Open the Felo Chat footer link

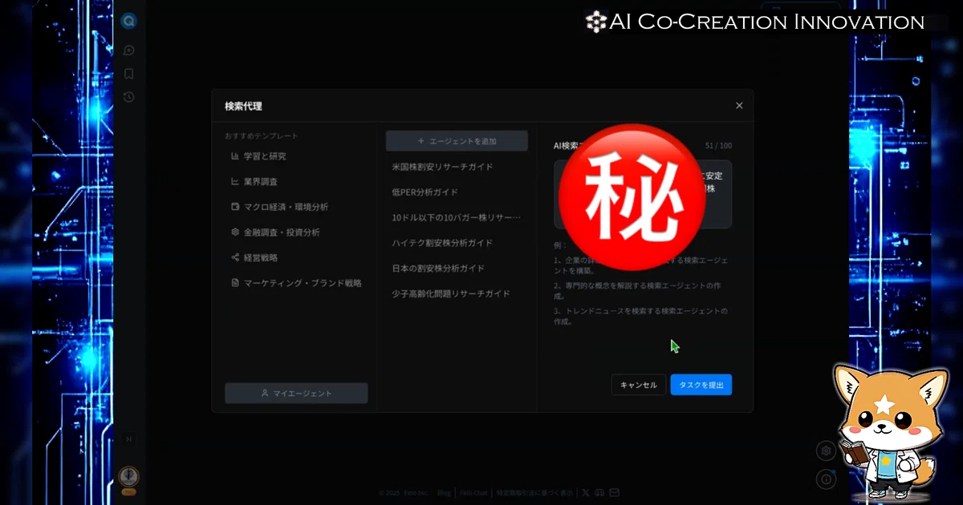473,493
